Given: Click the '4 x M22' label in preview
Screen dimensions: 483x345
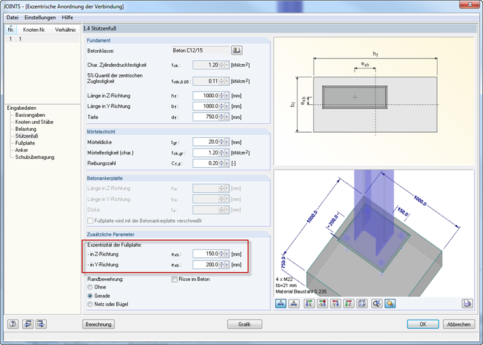Looking at the screenshot, I should (284, 280).
